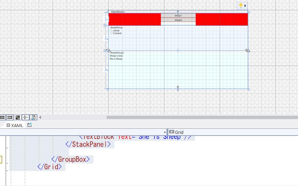Toggle snapping to snaplines icon
The width and height of the screenshot is (298, 186).
point(25,117)
